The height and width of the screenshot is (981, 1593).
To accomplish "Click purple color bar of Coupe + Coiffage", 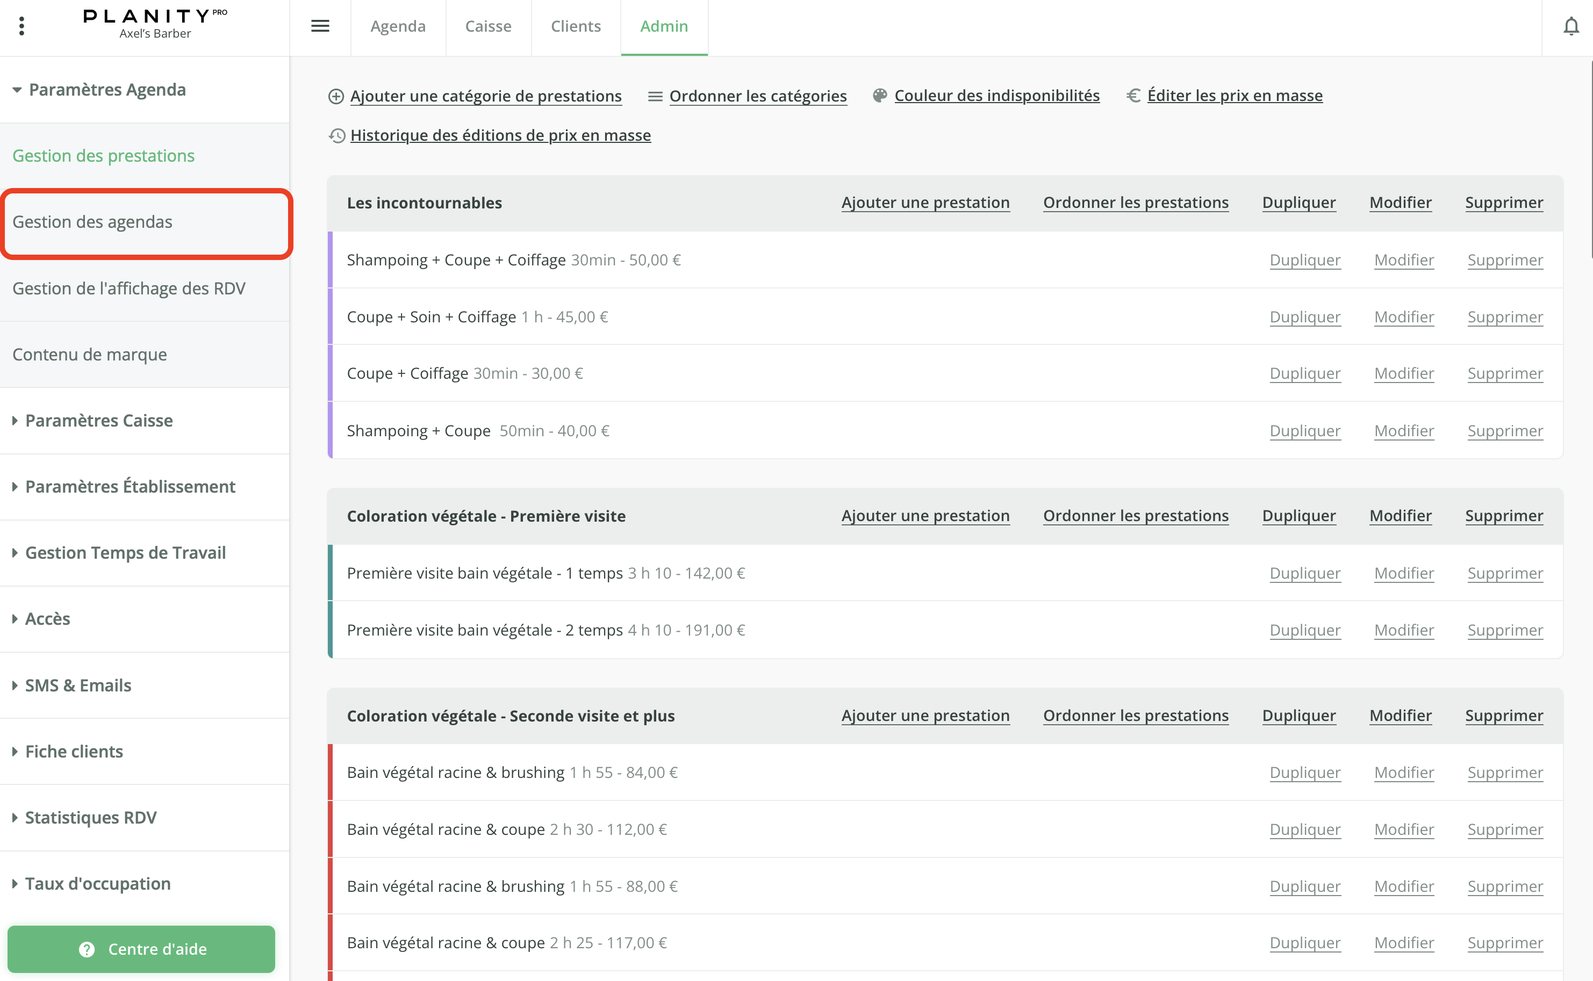I will coord(331,373).
